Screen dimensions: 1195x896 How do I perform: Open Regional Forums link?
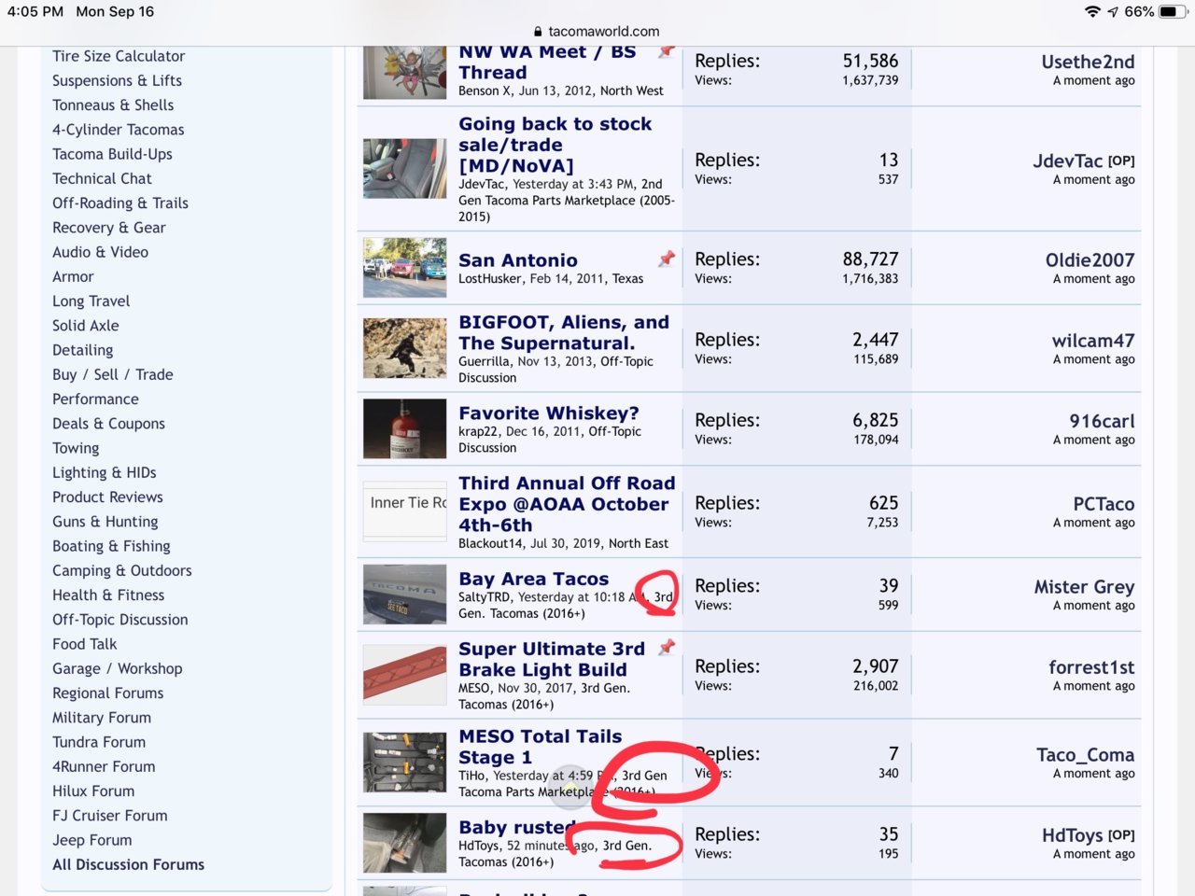[108, 693]
